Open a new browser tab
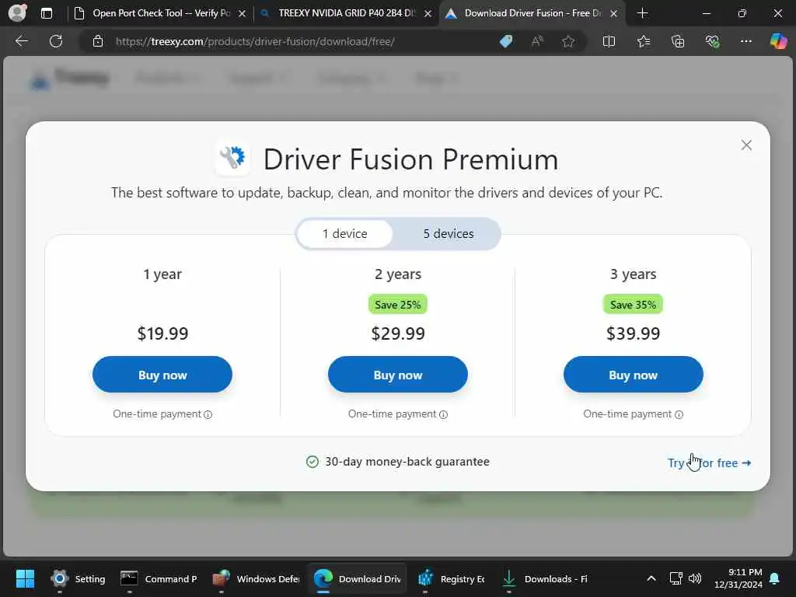The height and width of the screenshot is (597, 796). 642,13
